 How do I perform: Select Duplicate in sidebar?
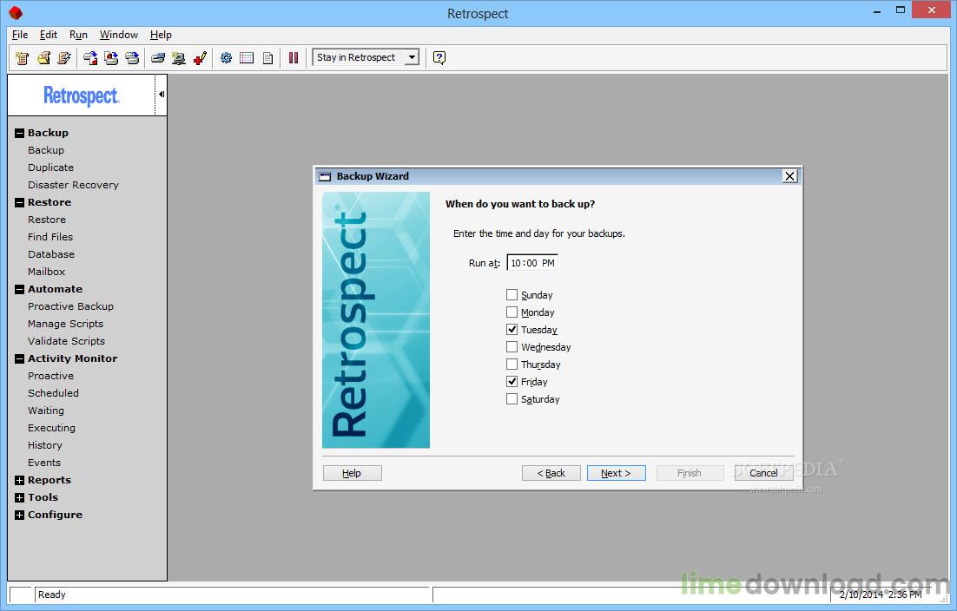click(50, 168)
